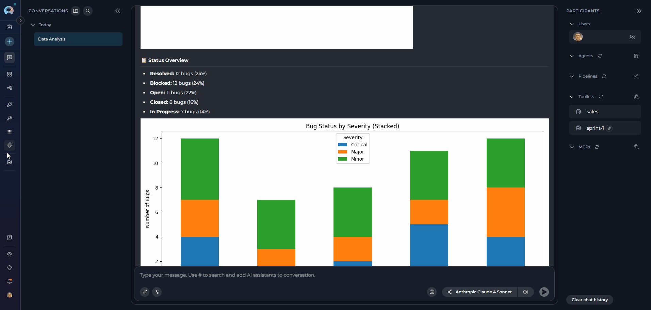The width and height of the screenshot is (651, 310).
Task: Click Clear chat history
Action: pos(589,299)
